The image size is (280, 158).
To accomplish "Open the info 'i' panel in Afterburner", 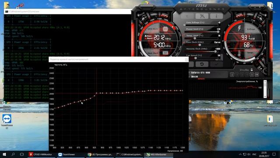I will [216, 16].
